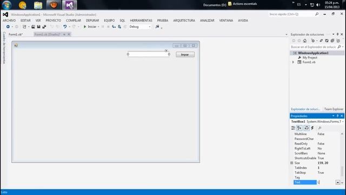346x195 pixels.
Task: Open the Cuadro de herramientas side panel
Action: tap(4, 48)
